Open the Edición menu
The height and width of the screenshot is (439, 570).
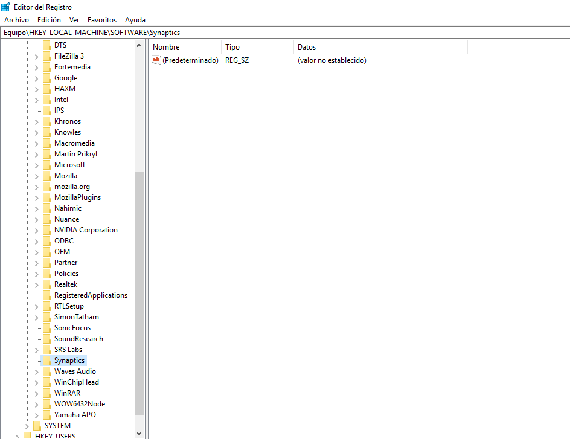(x=49, y=19)
